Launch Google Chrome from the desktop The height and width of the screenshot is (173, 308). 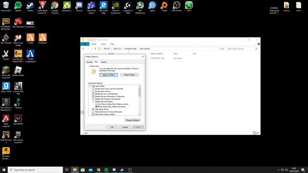[55, 8]
